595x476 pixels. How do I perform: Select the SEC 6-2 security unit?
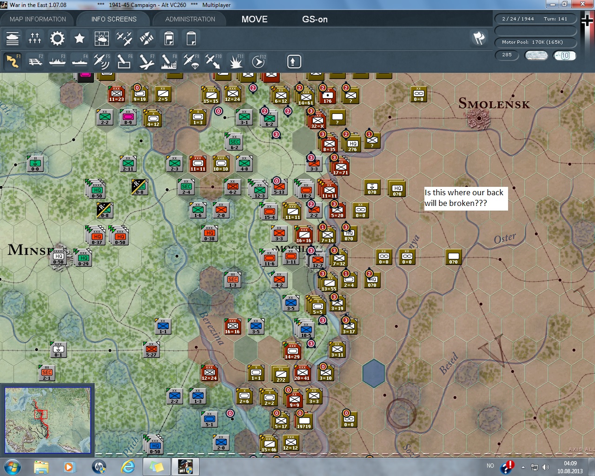point(234,142)
